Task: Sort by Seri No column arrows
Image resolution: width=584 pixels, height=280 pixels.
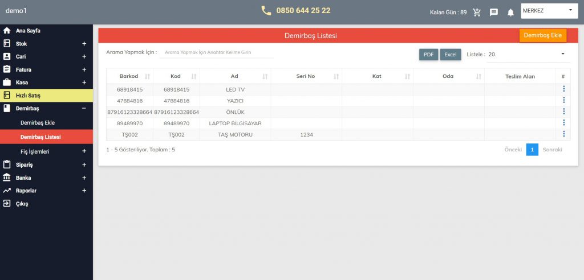Action: click(336, 76)
